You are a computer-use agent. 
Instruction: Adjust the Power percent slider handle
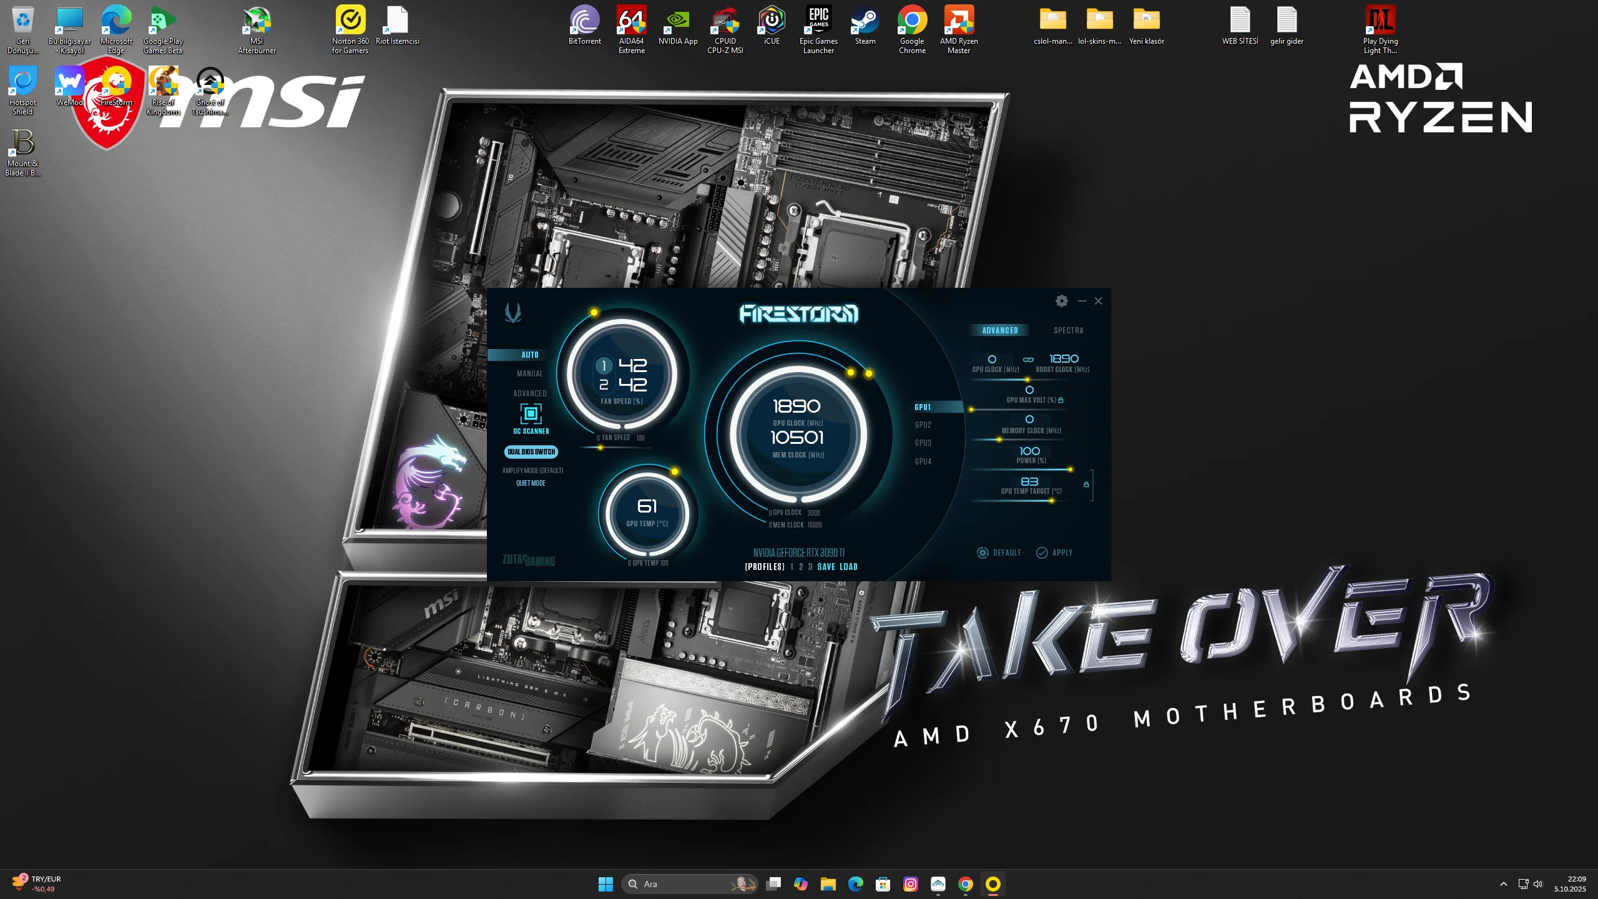[x=1070, y=469]
